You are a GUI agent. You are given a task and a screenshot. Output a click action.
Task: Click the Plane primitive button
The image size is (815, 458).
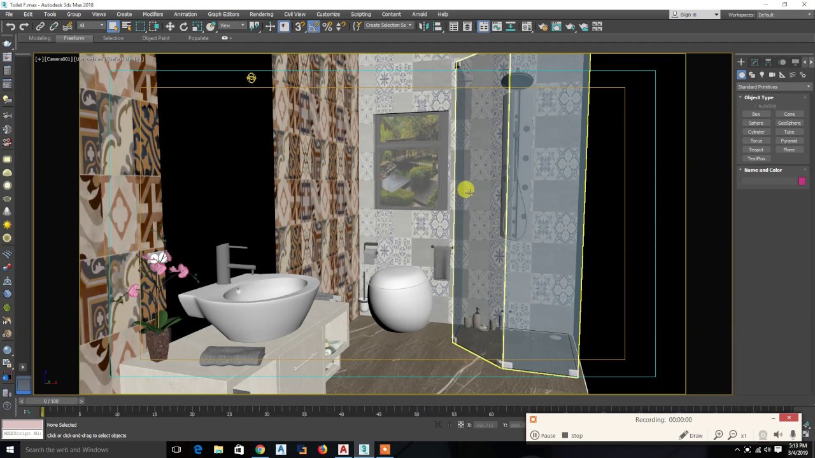click(789, 149)
